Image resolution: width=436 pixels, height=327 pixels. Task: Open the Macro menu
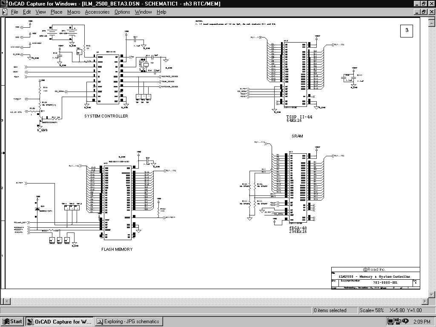coord(74,12)
